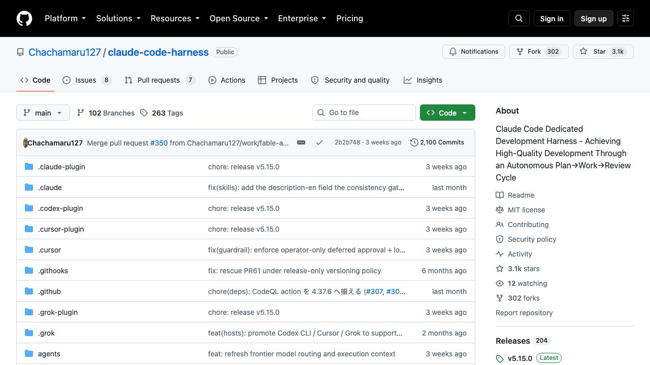The image size is (650, 365).
Task: Go to the GitHub homepage logo
Action: (x=24, y=18)
